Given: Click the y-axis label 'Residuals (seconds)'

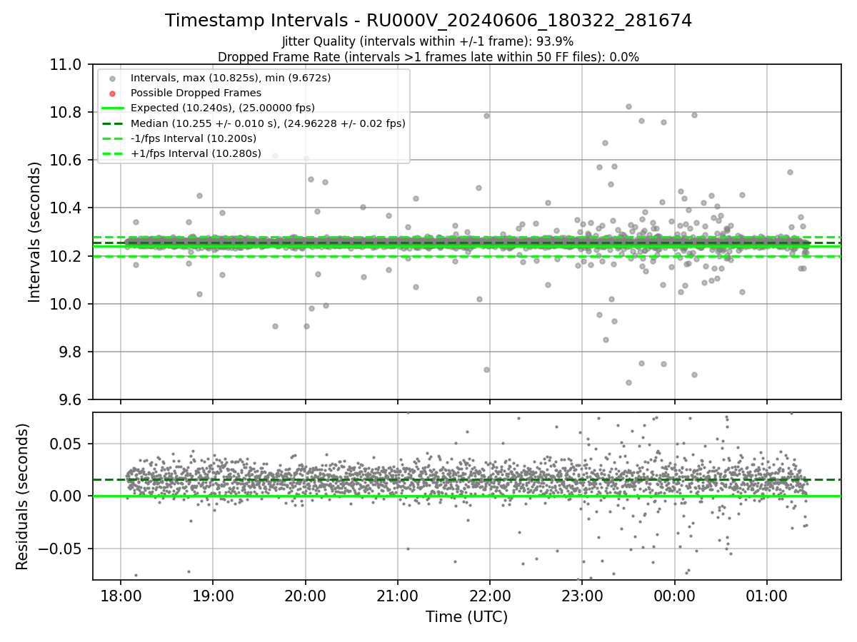Looking at the screenshot, I should coord(22,496).
